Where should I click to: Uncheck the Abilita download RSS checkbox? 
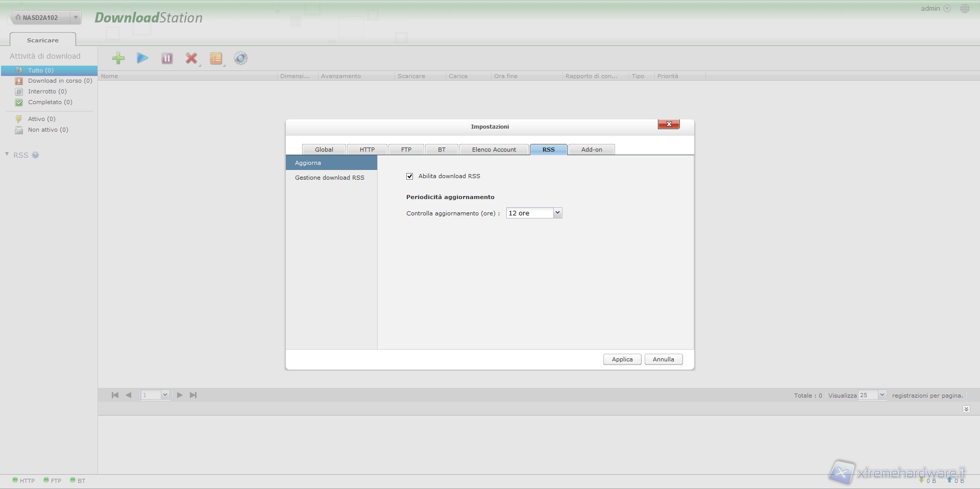coord(409,176)
